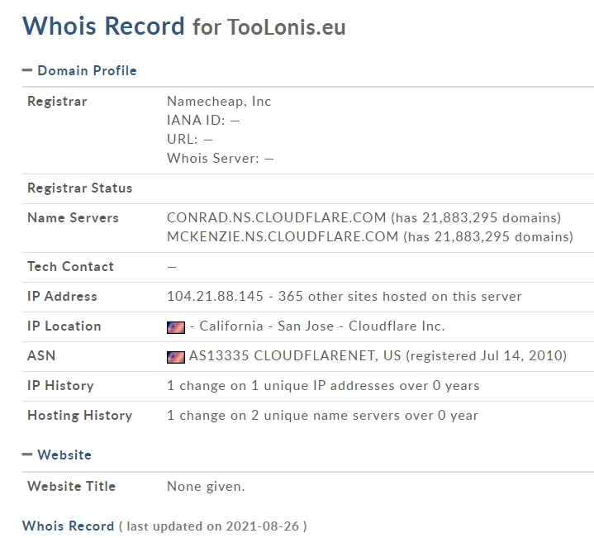
Task: Click the US flag in IP Location row
Action: tap(176, 327)
